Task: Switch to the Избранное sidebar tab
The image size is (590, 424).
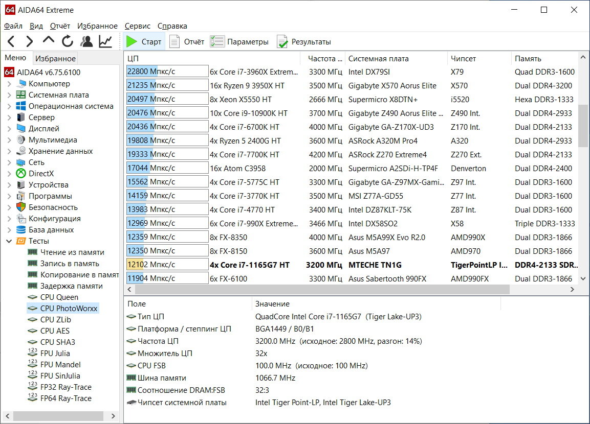Action: point(55,59)
